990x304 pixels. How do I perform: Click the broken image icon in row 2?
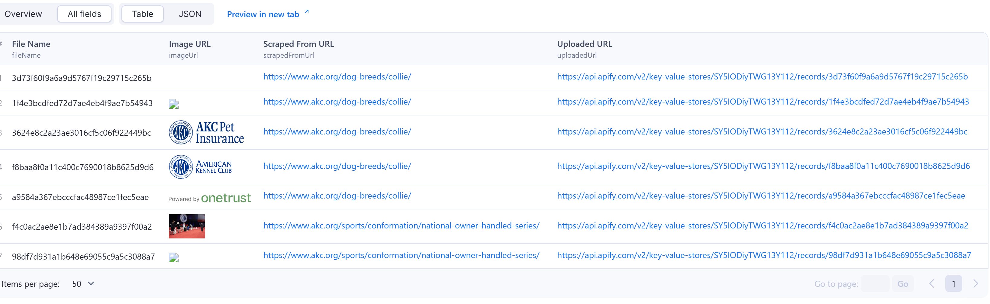(174, 104)
